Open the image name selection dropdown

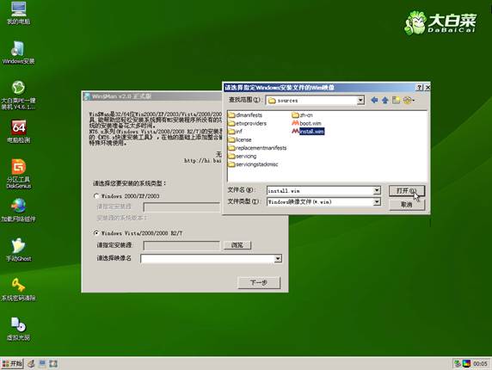point(278,259)
